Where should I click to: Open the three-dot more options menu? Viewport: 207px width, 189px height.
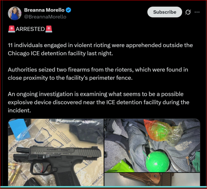pyautogui.click(x=197, y=12)
